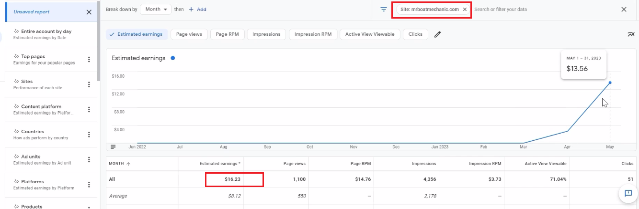
Task: Sort table by Impressions column header
Action: pos(424,163)
